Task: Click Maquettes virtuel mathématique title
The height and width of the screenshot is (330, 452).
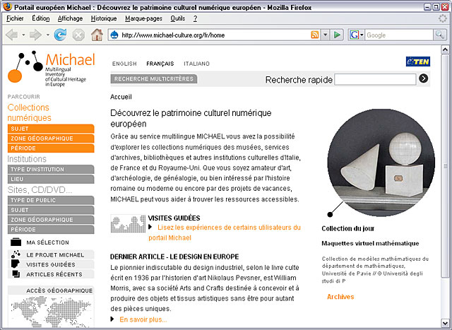Action: [370, 244]
